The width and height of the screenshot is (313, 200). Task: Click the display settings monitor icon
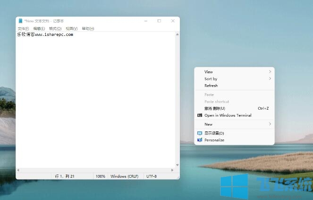(x=200, y=133)
